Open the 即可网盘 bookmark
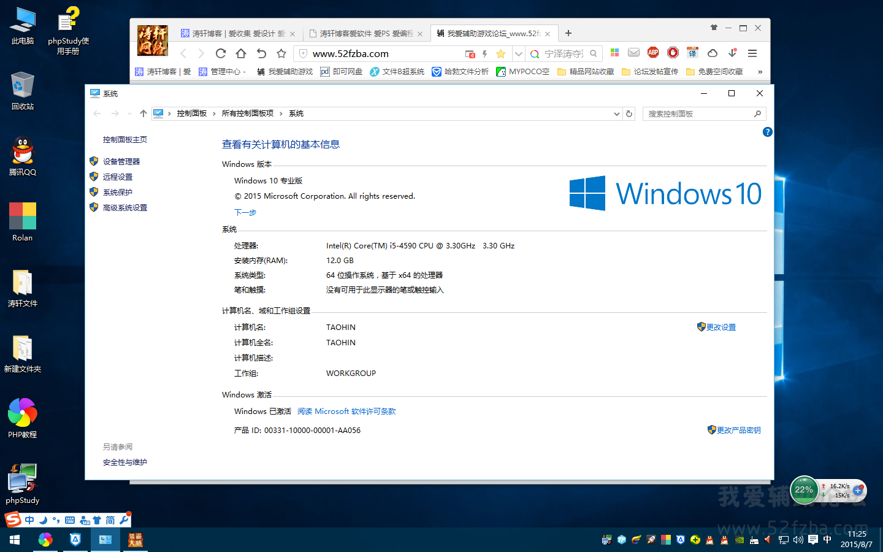Image resolution: width=883 pixels, height=552 pixels. coord(341,72)
